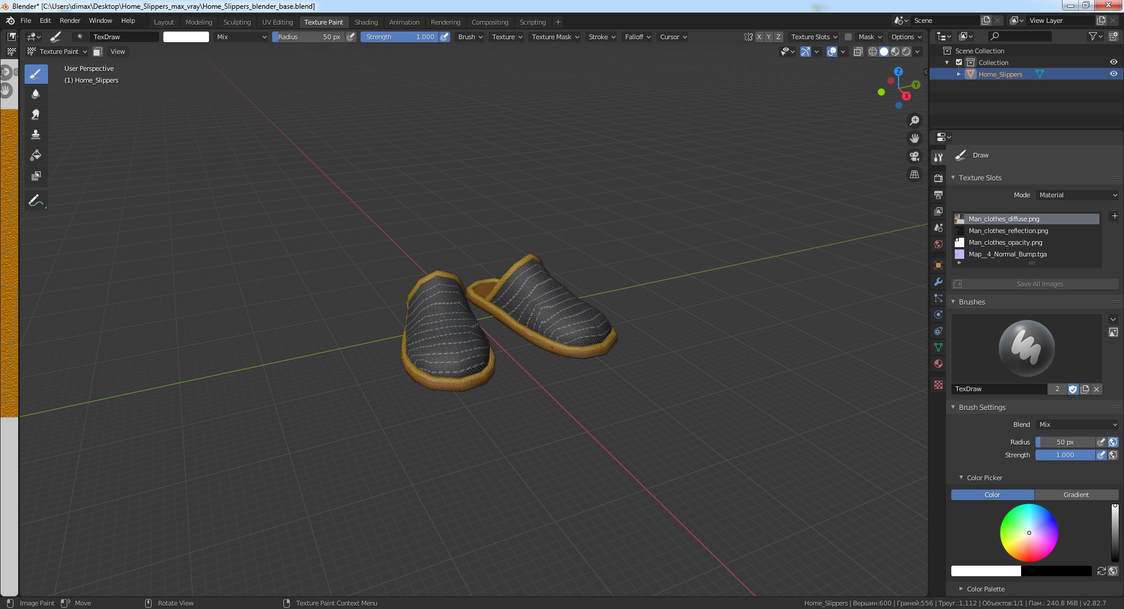The height and width of the screenshot is (609, 1124).
Task: Select the Soften tool
Action: [x=36, y=94]
